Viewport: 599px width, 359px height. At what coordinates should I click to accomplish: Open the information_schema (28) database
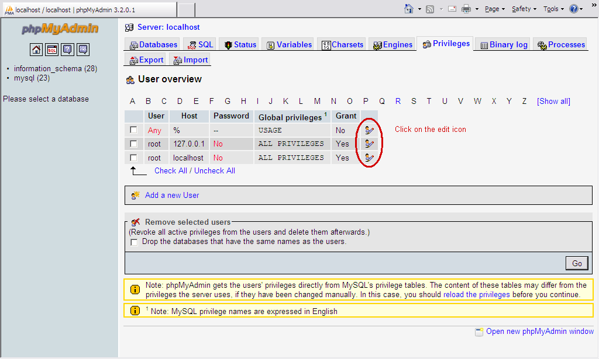click(56, 69)
